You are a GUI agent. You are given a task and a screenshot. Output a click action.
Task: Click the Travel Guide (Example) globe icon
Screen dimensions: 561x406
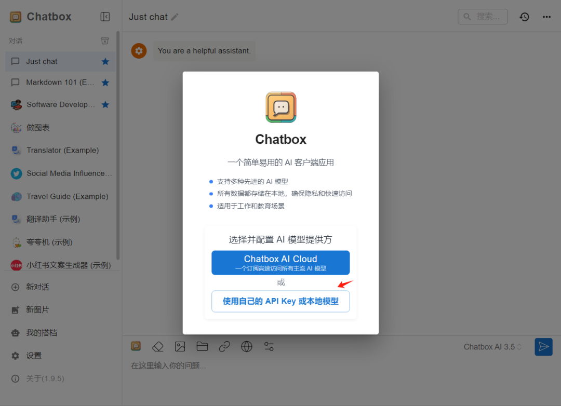point(16,196)
